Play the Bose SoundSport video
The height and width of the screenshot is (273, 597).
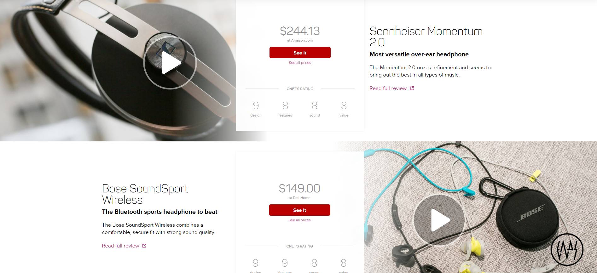439,220
